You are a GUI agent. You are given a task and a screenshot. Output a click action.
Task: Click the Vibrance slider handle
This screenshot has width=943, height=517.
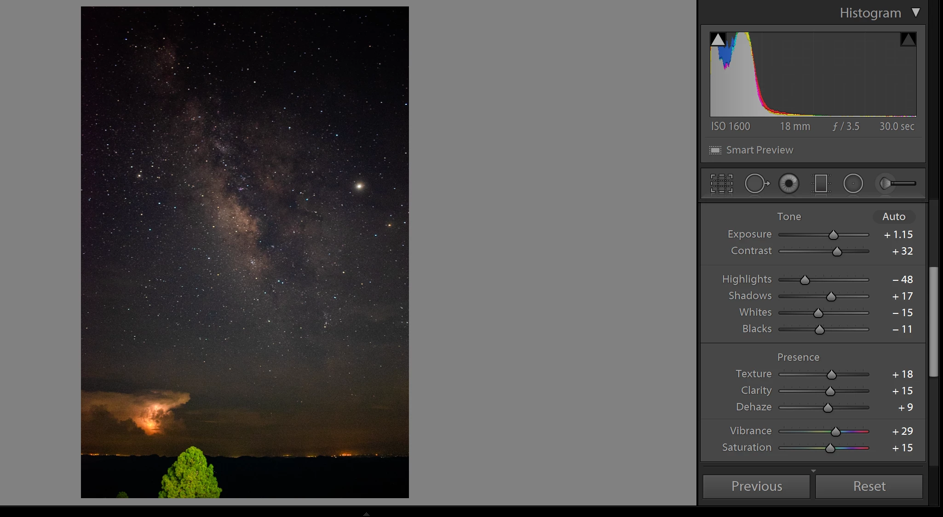(x=835, y=432)
